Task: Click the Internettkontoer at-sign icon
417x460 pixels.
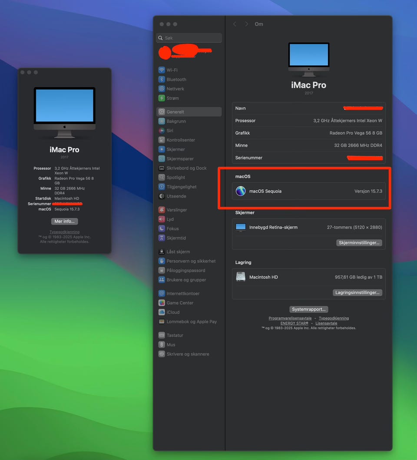Action: point(162,293)
